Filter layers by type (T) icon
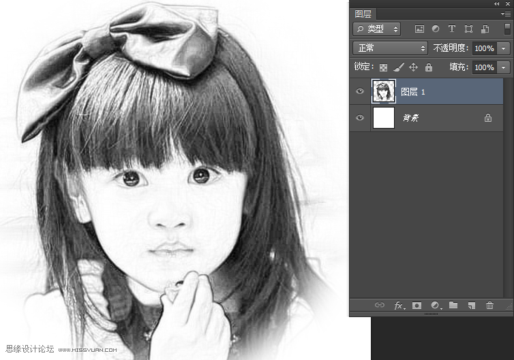This screenshot has width=514, height=360. tap(452, 29)
